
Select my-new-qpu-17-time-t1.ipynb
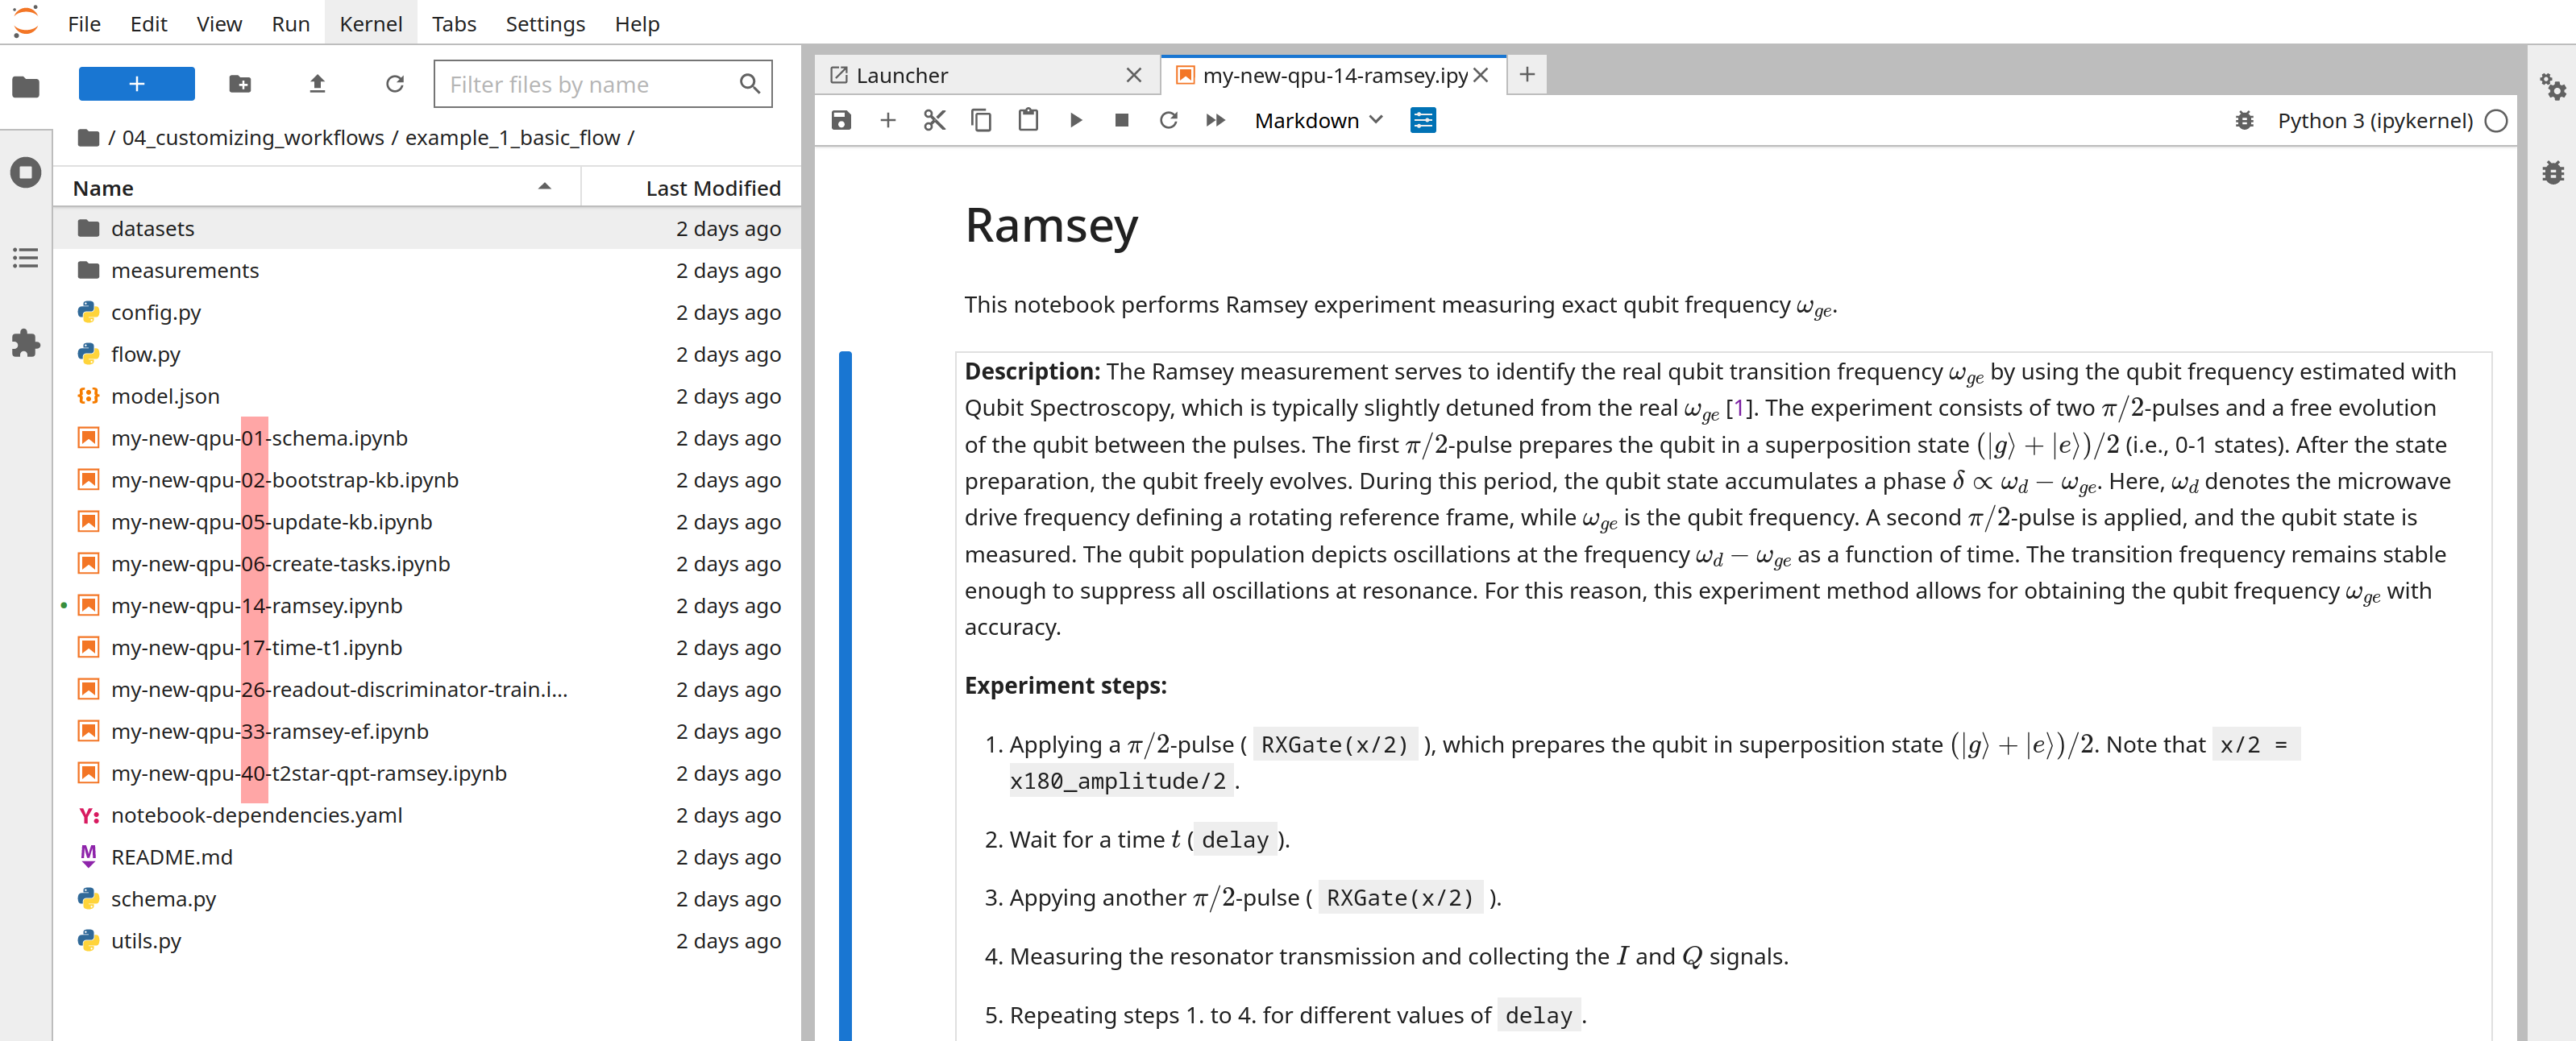427,647
